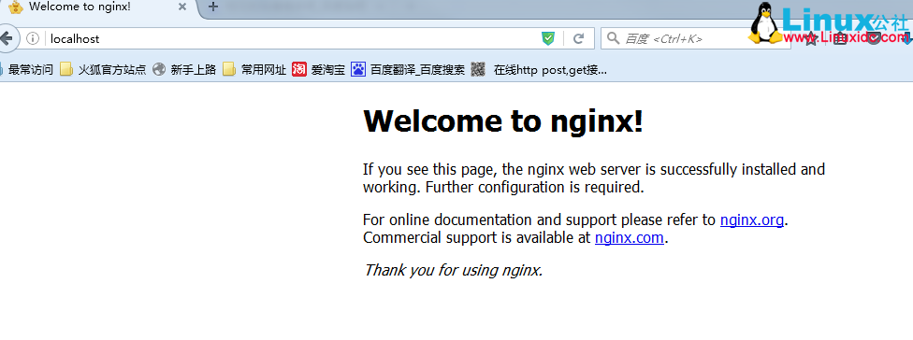Screen dimensions: 913x340
Task: Click the folder icon beside 火狐官方站点
Action: click(66, 70)
